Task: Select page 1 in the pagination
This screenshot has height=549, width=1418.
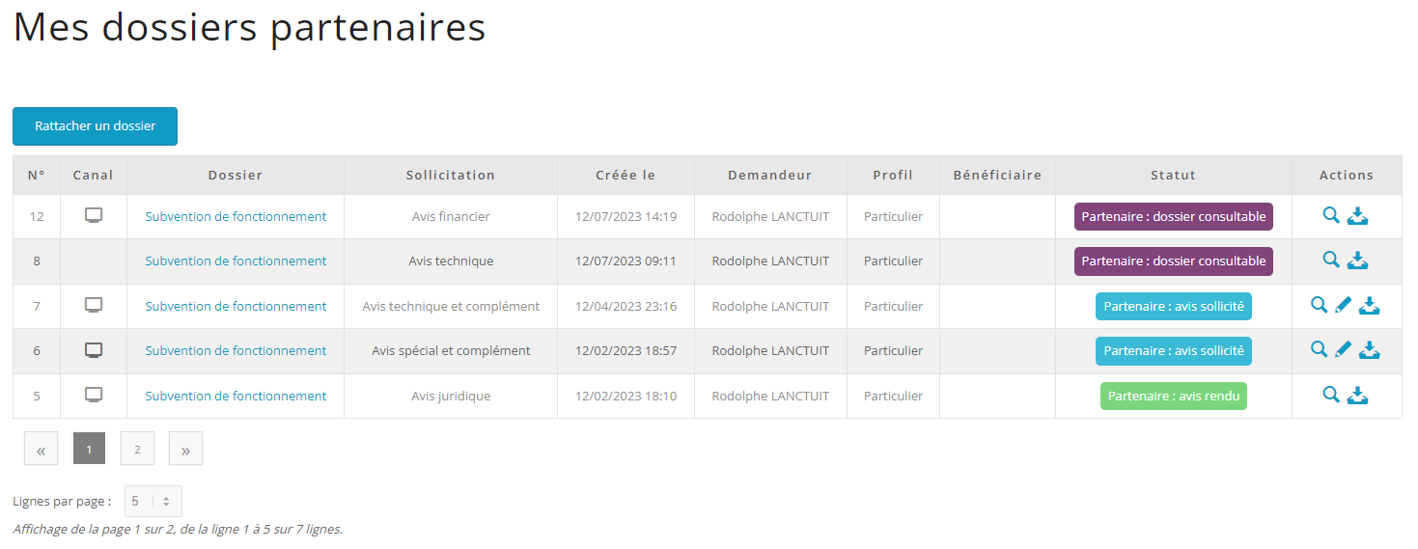Action: (x=89, y=449)
